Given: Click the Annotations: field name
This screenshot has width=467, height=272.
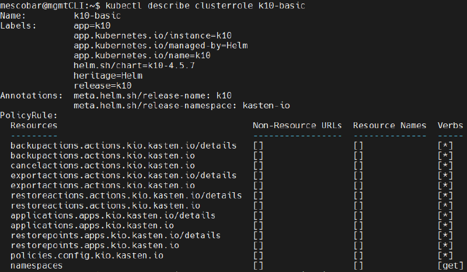Looking at the screenshot, I should pyautogui.click(x=32, y=96).
